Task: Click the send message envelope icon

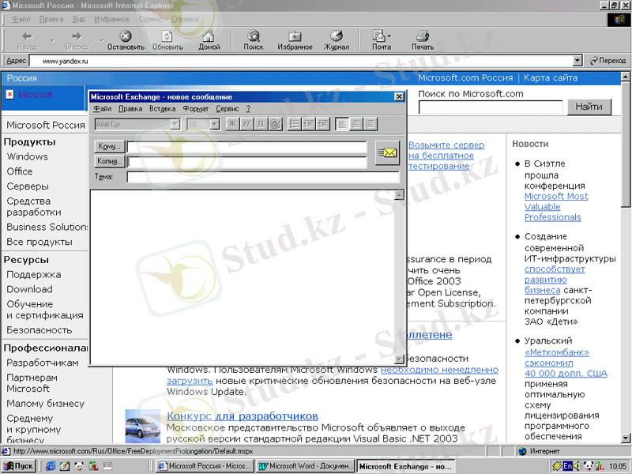Action: tap(387, 153)
